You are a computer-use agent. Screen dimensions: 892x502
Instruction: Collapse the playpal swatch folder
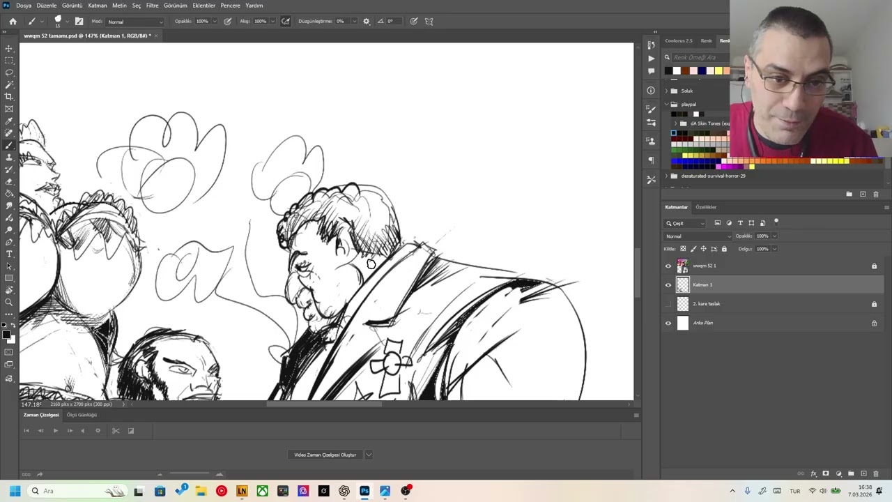pyautogui.click(x=666, y=104)
